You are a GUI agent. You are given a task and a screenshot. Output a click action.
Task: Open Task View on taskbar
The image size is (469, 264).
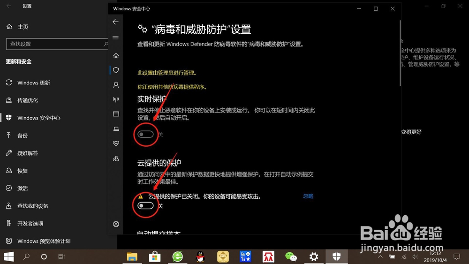coord(61,256)
